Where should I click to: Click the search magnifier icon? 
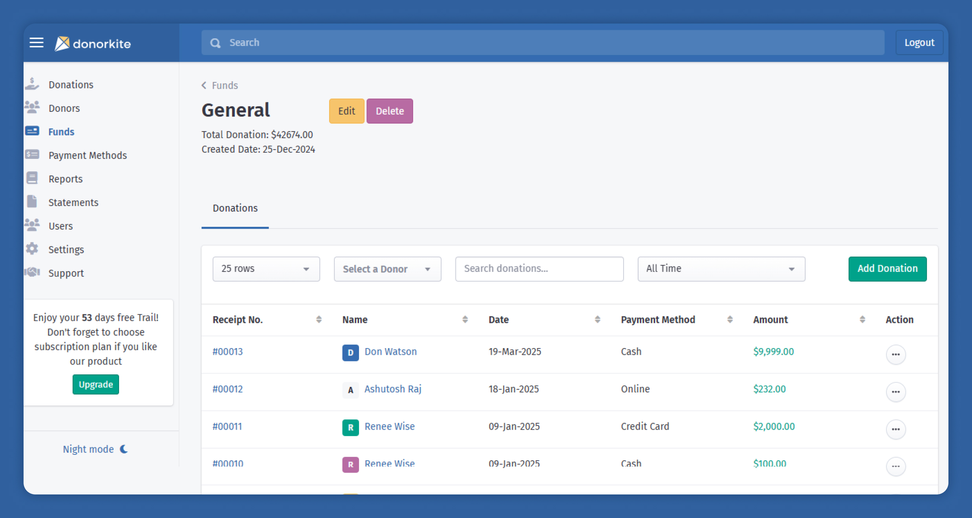215,43
